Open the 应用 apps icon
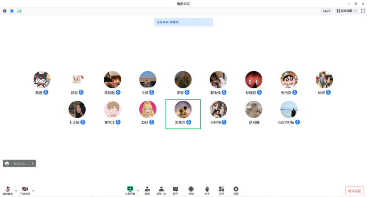This screenshot has height=197, width=367. point(222,190)
